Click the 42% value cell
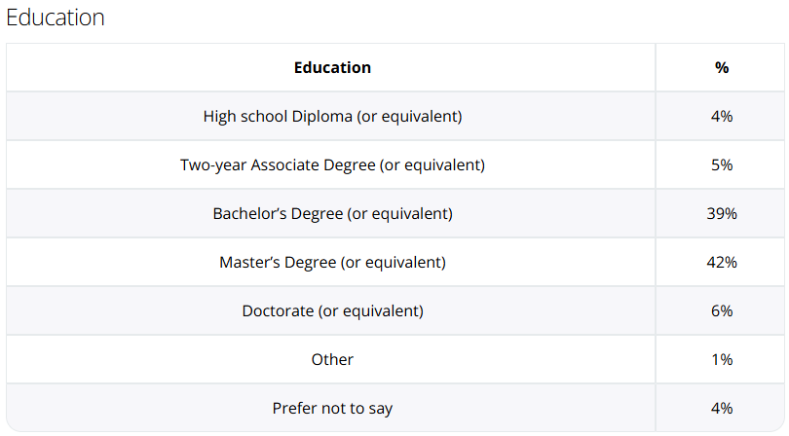The image size is (789, 436). coord(722,263)
